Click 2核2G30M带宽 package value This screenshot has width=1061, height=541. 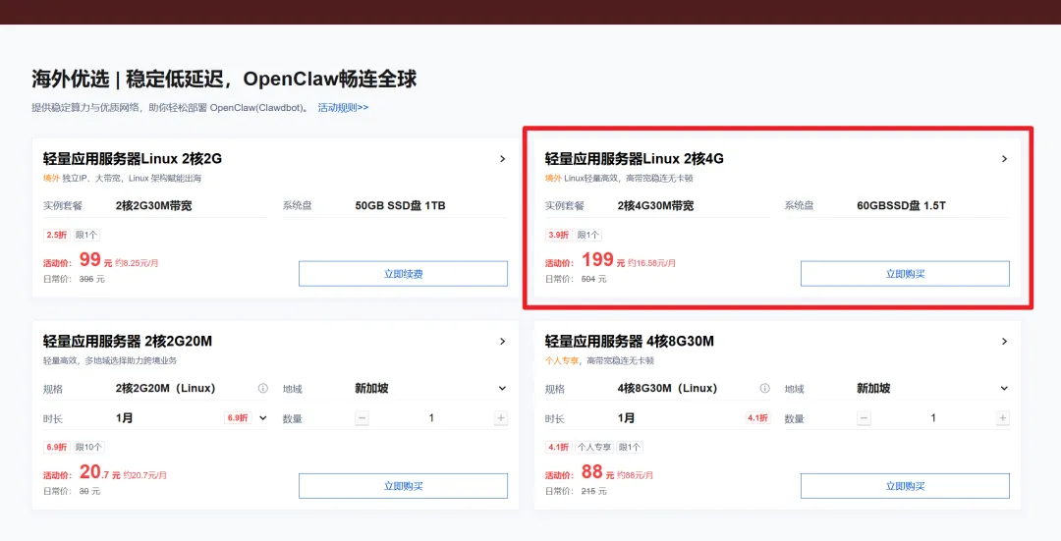(x=153, y=205)
